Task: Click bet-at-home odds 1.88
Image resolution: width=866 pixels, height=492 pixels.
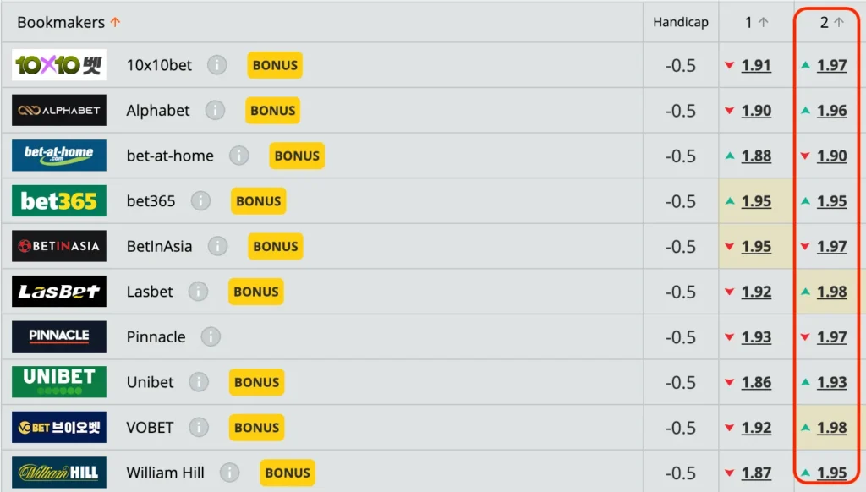Action: click(x=756, y=156)
